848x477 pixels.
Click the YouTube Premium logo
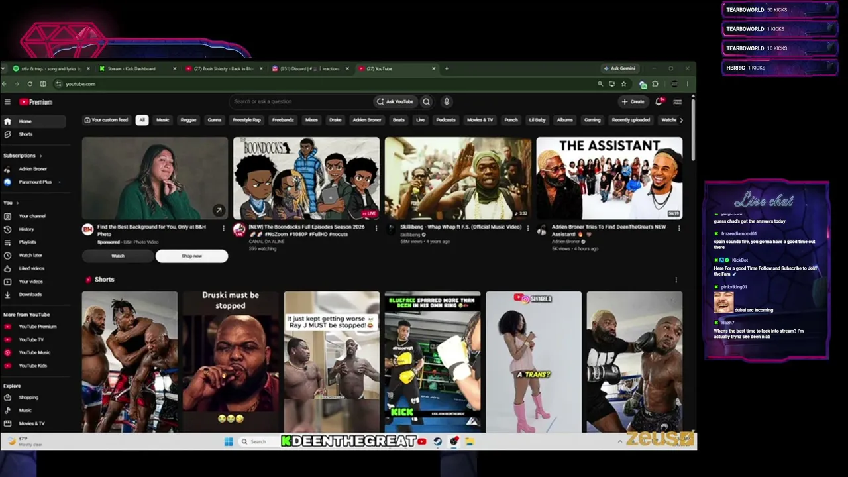[36, 102]
